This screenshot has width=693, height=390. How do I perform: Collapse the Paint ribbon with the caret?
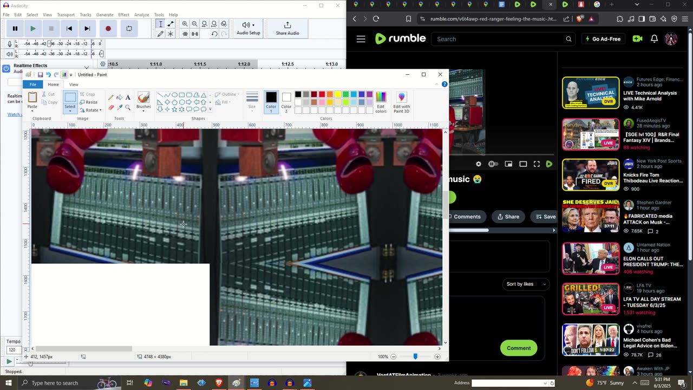tap(436, 84)
